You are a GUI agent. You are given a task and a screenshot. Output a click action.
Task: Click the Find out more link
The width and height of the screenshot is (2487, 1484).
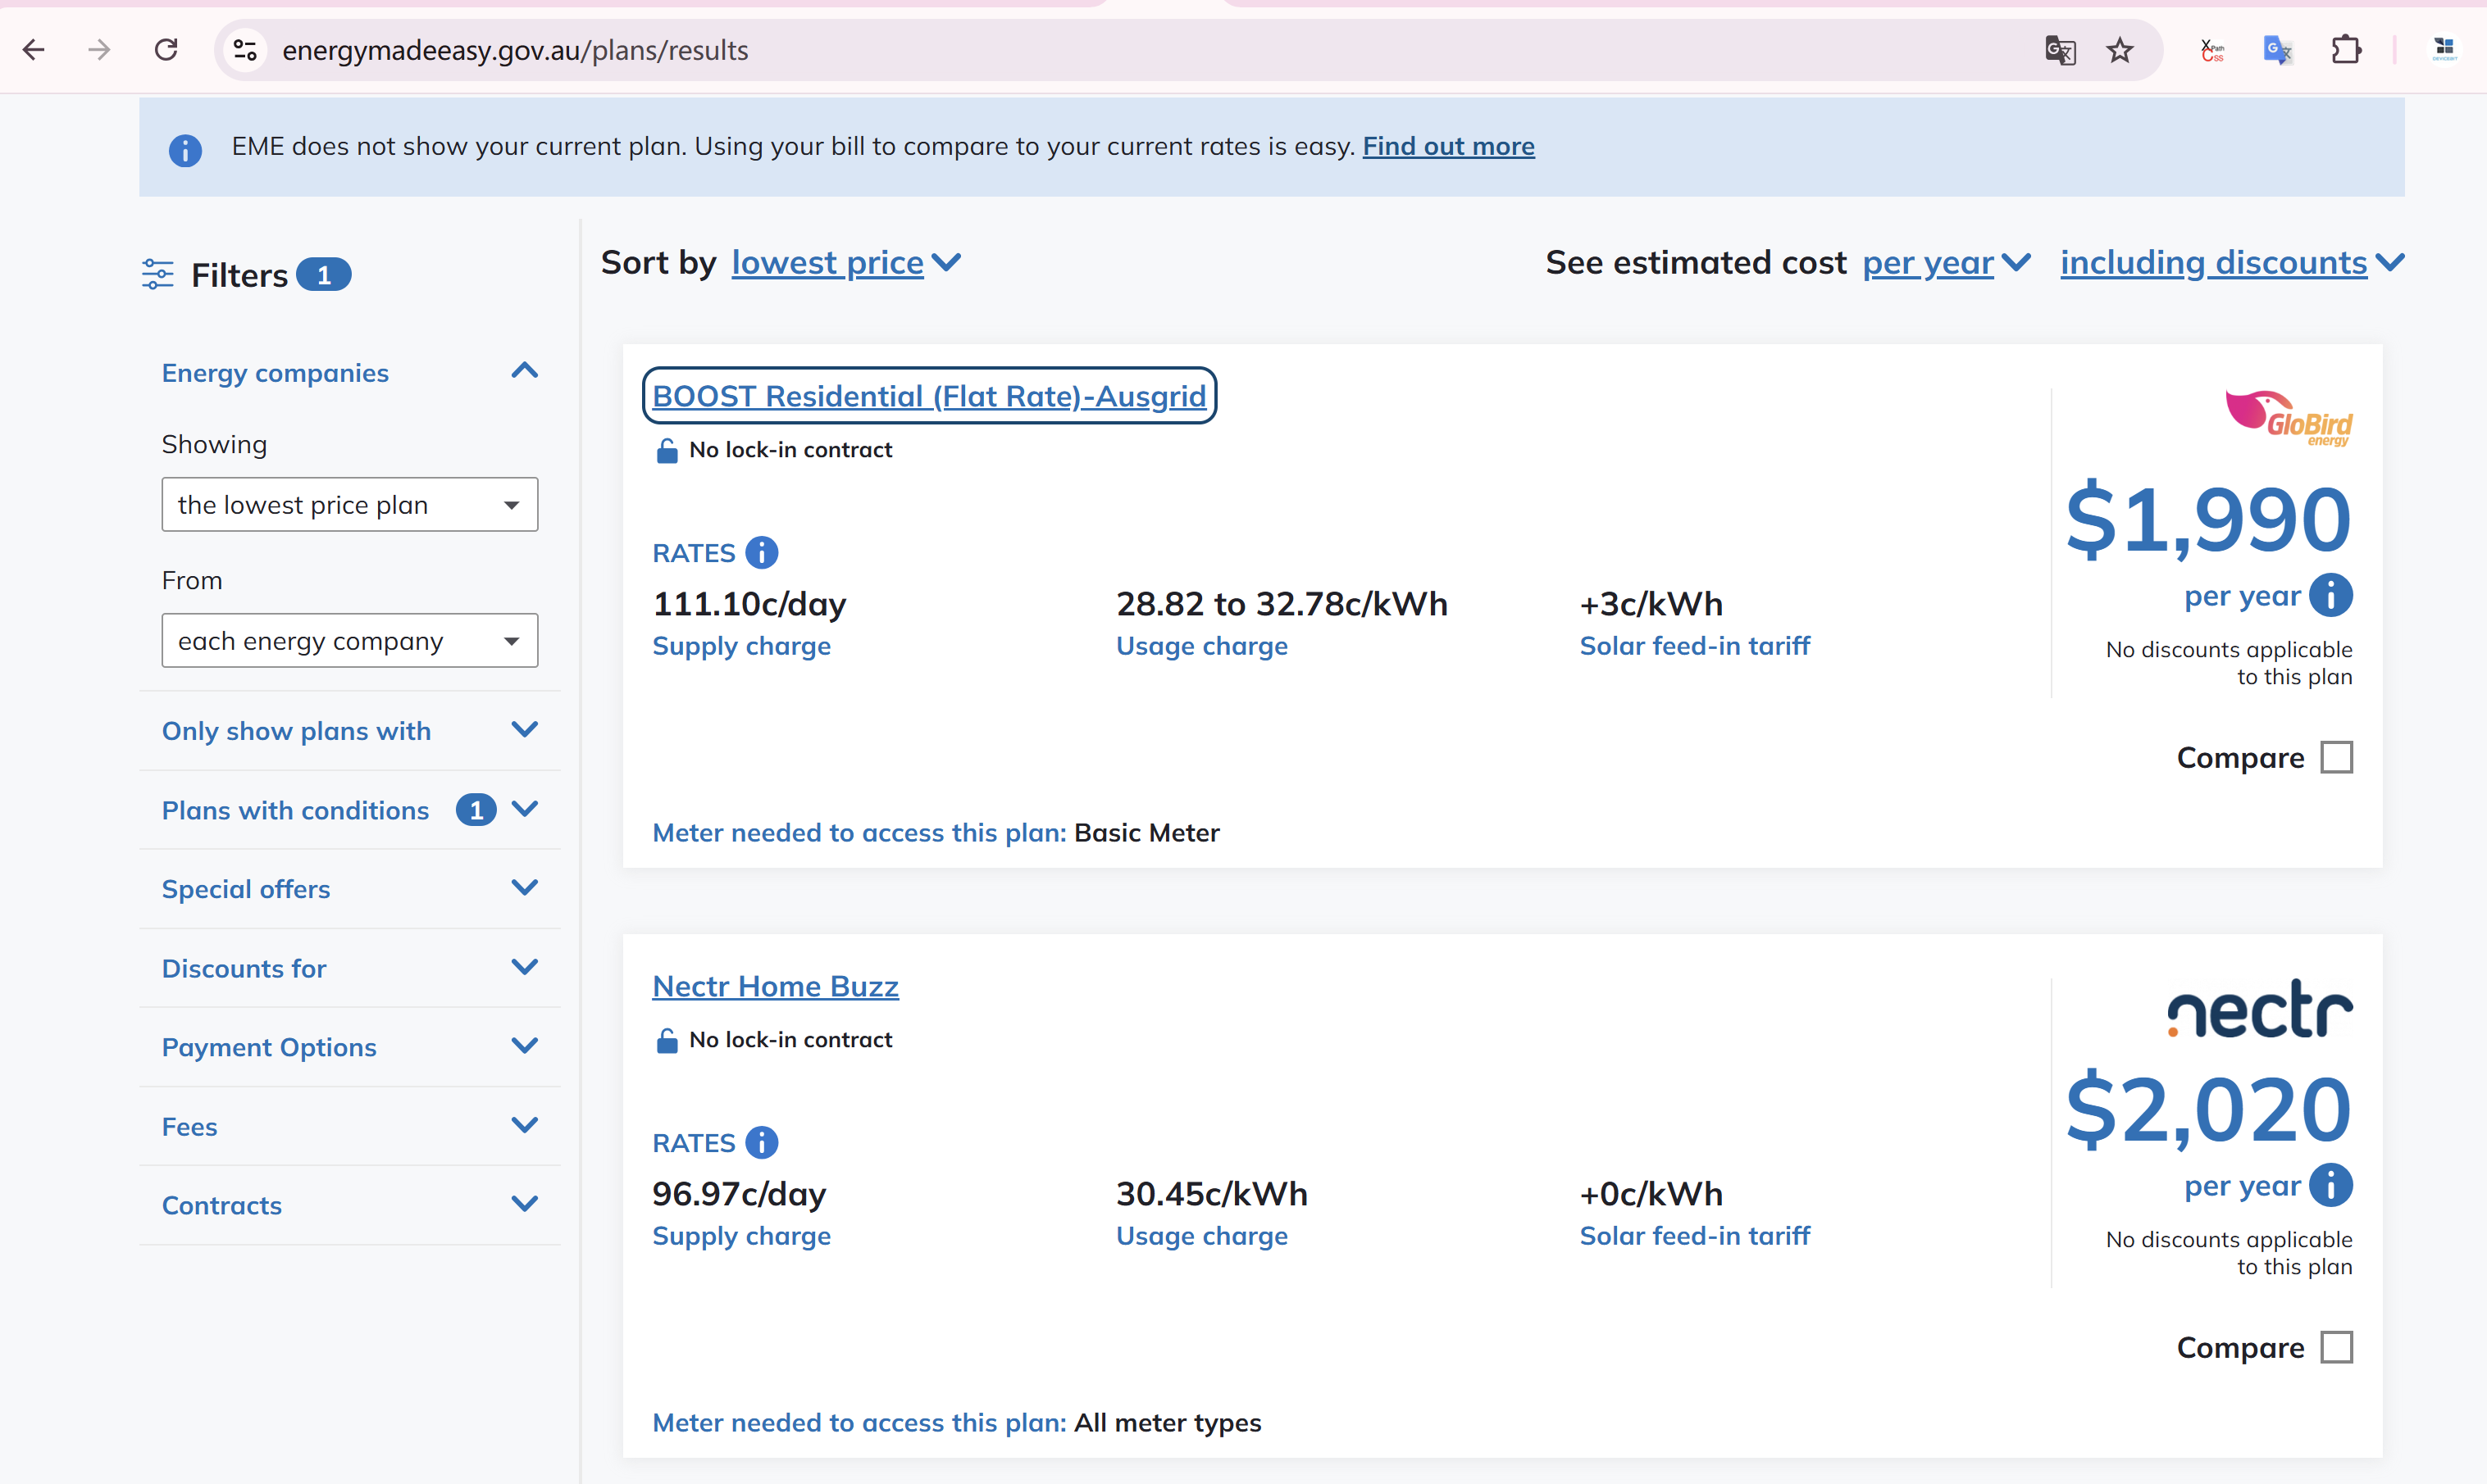pos(1447,146)
